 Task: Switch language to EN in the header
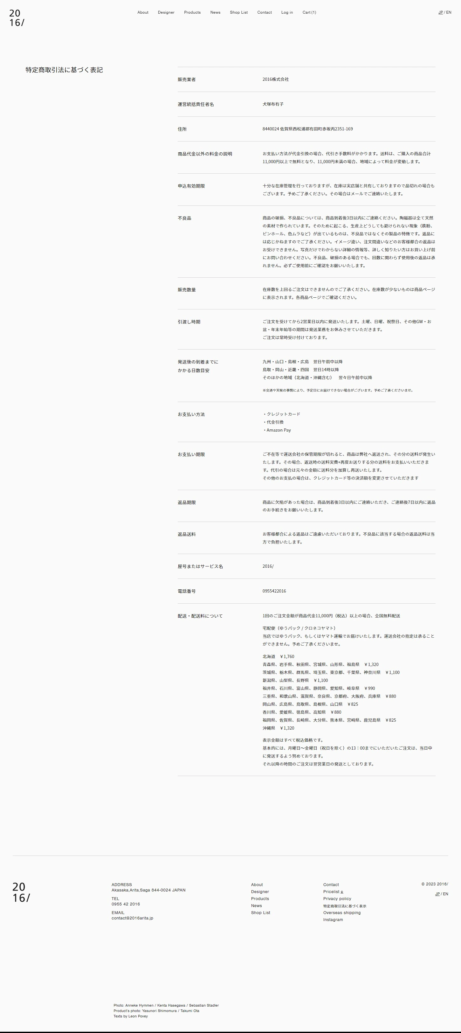449,12
